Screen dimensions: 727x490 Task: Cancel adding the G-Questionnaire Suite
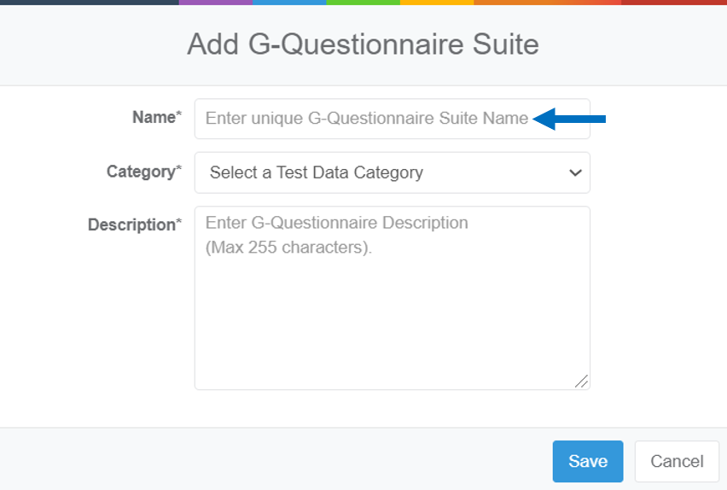click(677, 461)
